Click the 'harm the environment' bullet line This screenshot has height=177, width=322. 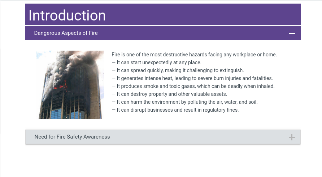[184, 102]
